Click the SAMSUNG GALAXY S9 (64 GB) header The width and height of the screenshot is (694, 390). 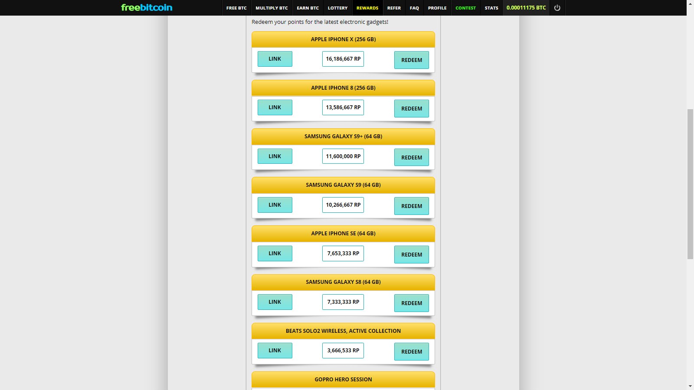[x=343, y=185]
